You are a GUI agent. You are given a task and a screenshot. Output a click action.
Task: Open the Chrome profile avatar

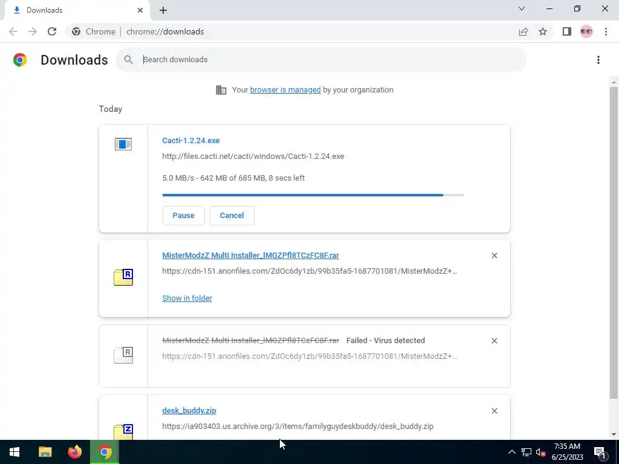(x=586, y=31)
